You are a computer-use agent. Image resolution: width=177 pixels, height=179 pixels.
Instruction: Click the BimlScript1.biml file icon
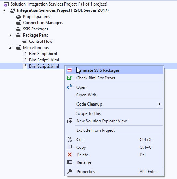(x=25, y=60)
